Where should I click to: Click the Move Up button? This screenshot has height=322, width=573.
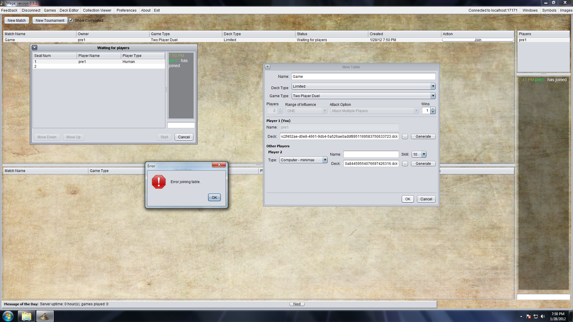73,137
